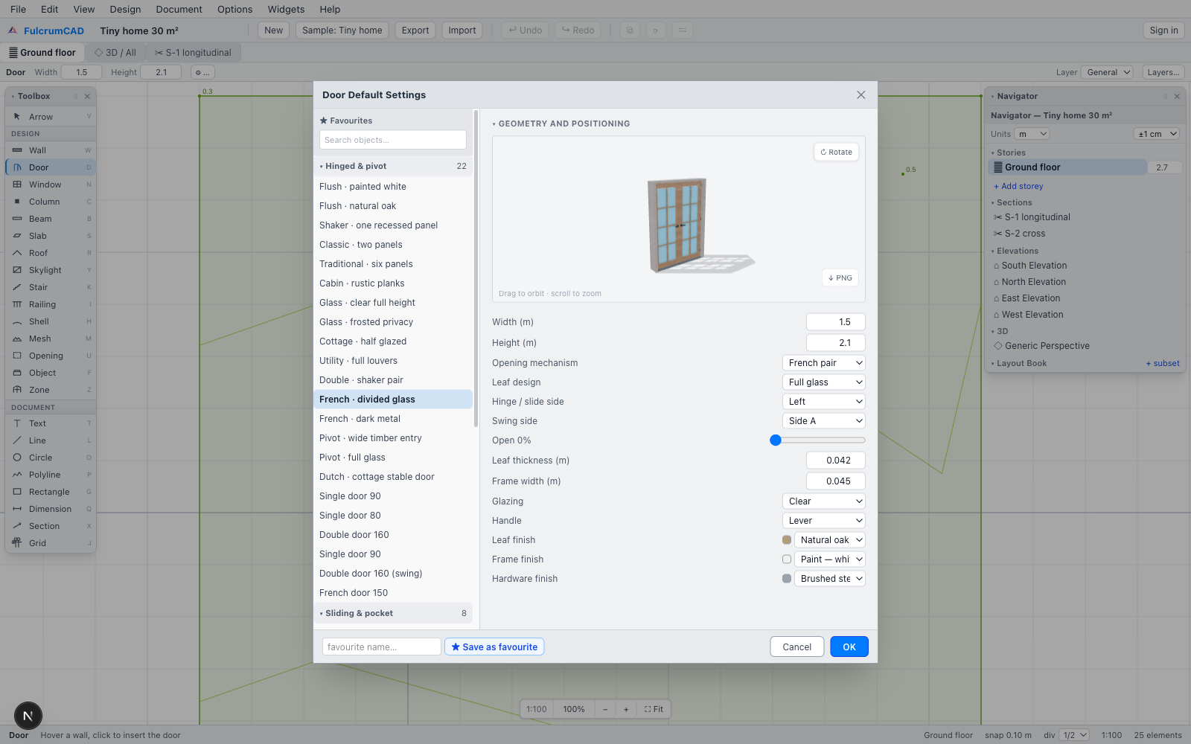Click the Add storey link
The width and height of the screenshot is (1191, 744).
[1018, 186]
